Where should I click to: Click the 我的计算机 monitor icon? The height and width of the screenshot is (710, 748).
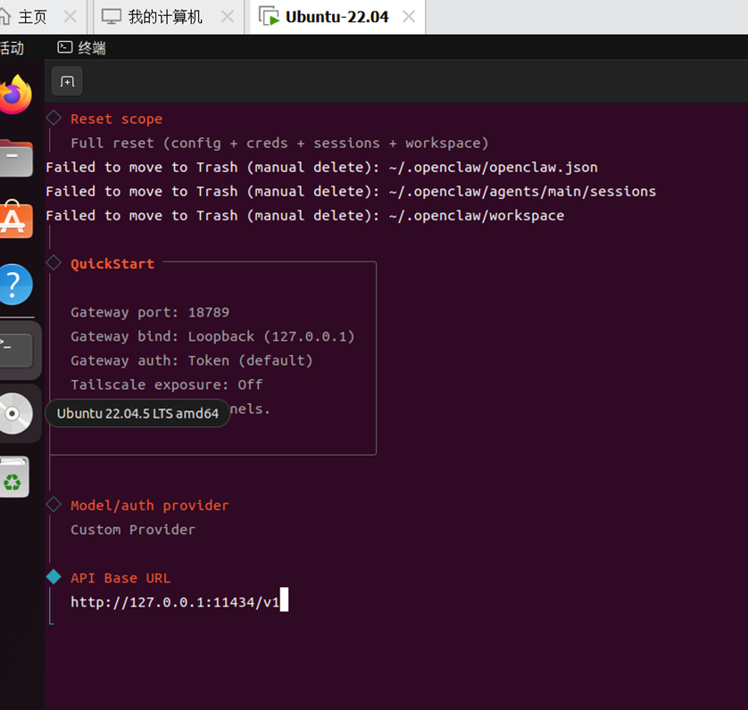tap(112, 17)
